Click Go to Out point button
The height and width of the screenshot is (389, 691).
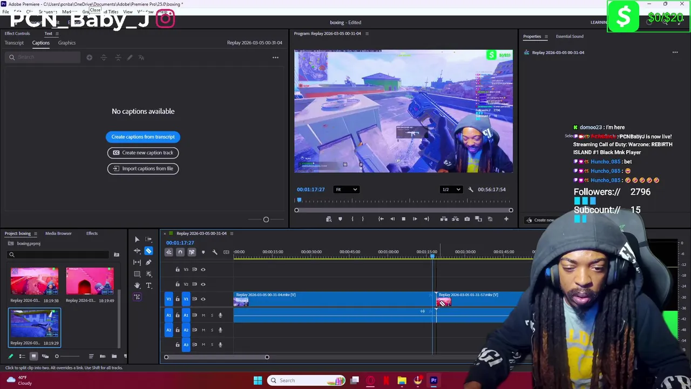426,219
